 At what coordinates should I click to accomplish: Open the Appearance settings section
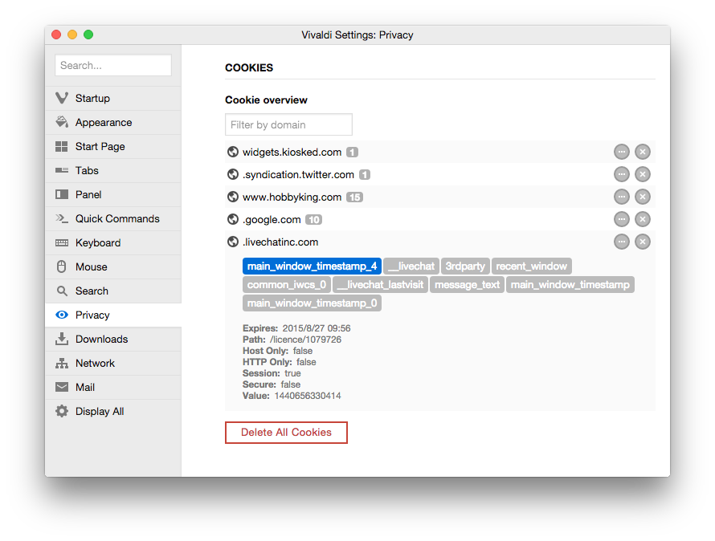113,122
